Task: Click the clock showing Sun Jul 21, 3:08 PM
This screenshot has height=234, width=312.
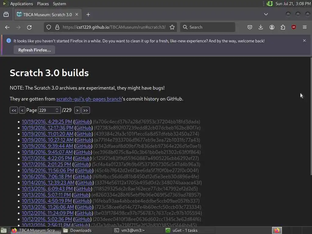Action: point(293,4)
